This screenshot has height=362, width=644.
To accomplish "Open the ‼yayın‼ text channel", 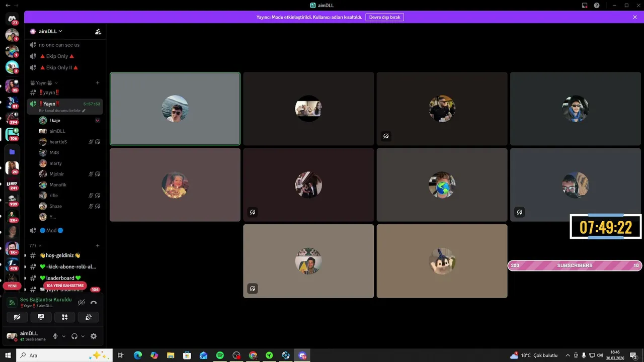I will pos(64,93).
